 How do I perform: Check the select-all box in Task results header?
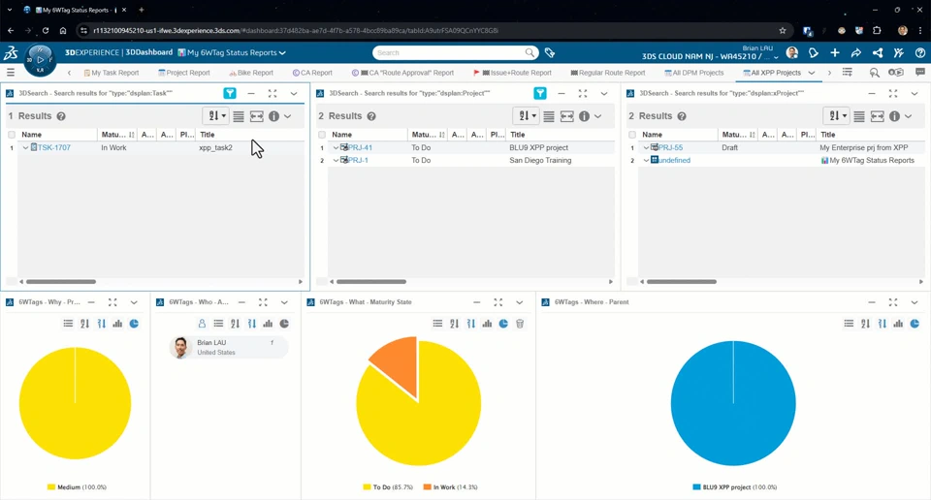pyautogui.click(x=12, y=135)
